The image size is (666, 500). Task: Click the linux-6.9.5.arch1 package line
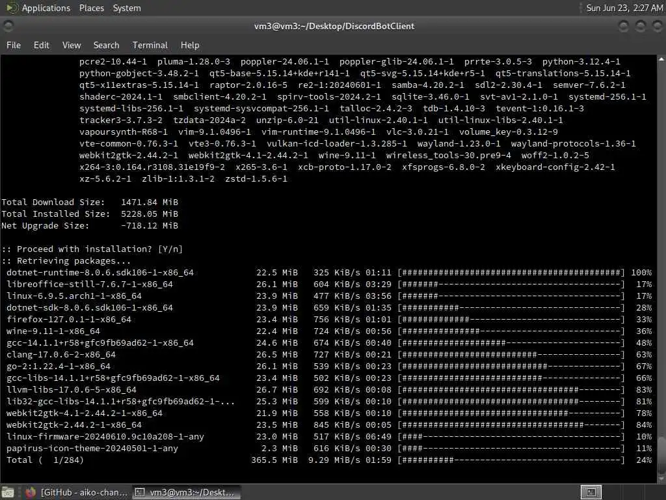coord(328,296)
